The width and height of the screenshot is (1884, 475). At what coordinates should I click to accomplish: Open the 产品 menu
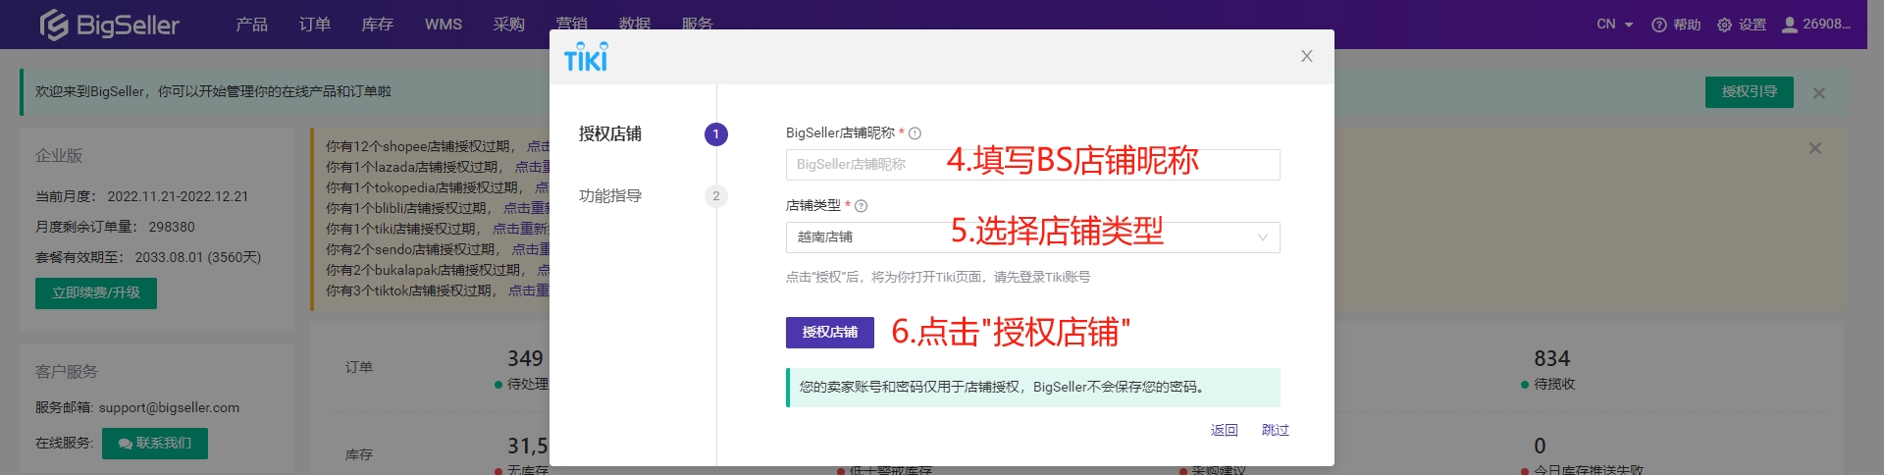click(x=252, y=25)
